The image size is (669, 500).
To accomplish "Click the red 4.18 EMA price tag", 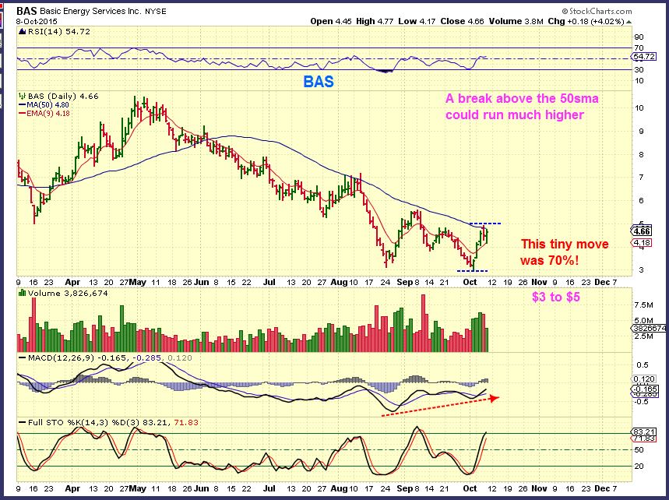I will pyautogui.click(x=642, y=243).
